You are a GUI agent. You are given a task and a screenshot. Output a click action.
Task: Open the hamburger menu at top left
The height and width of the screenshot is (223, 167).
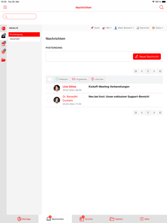tap(5, 7)
